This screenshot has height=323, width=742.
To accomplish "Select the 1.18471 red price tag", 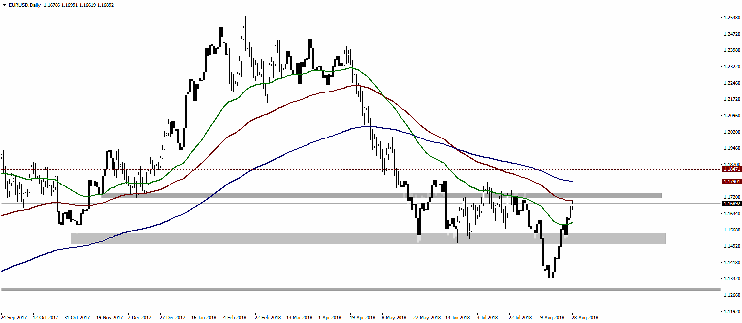I will click(732, 169).
